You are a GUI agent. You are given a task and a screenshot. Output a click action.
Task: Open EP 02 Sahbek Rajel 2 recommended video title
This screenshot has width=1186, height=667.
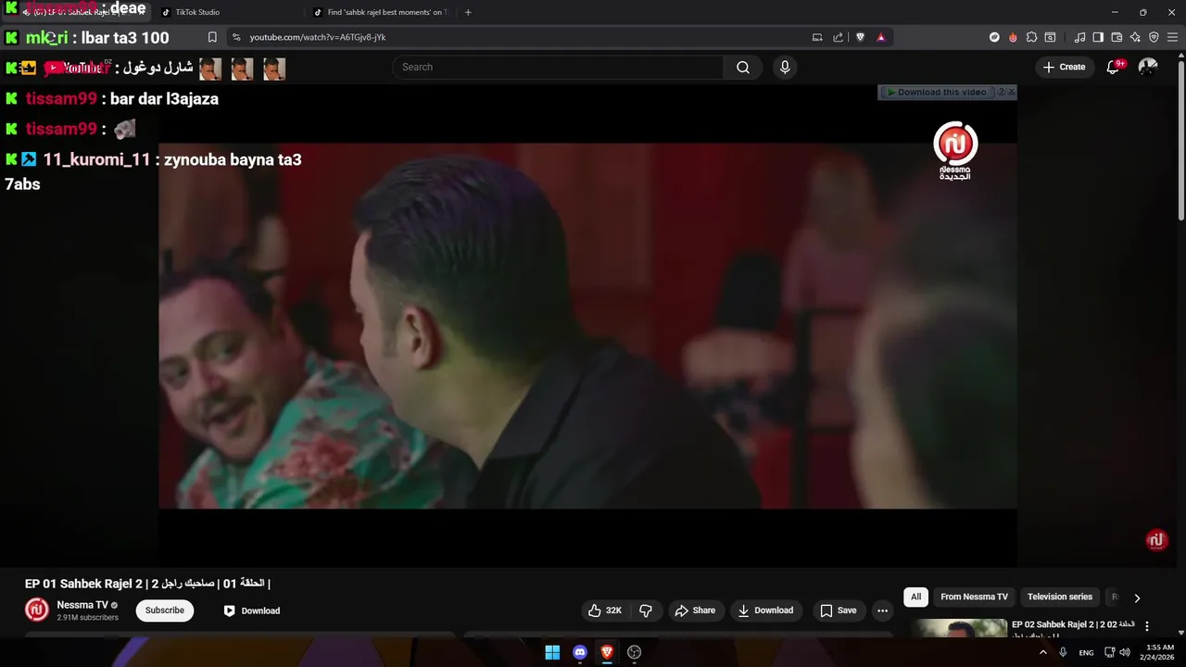(1073, 625)
